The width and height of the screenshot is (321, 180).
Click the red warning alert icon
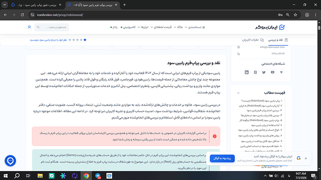point(214,136)
